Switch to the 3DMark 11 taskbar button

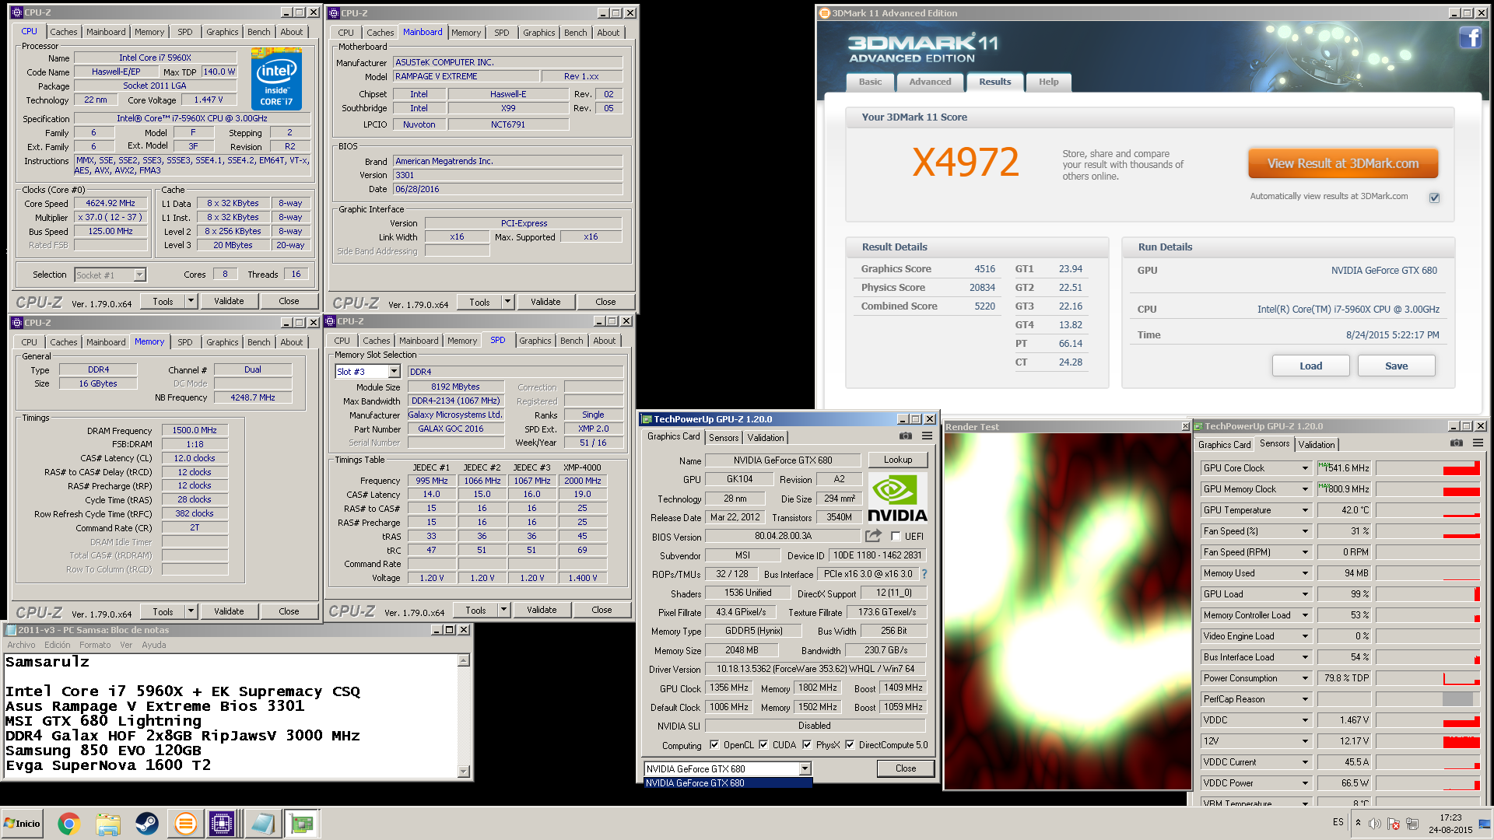point(185,824)
